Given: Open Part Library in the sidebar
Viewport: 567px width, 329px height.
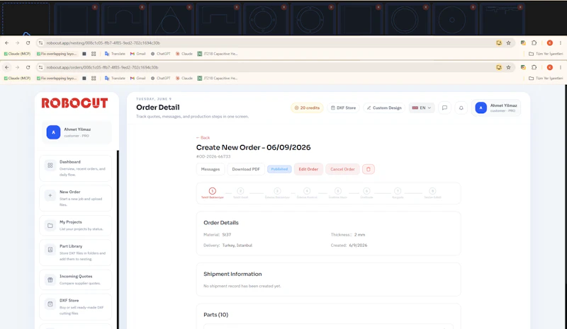Looking at the screenshot, I should (76, 253).
